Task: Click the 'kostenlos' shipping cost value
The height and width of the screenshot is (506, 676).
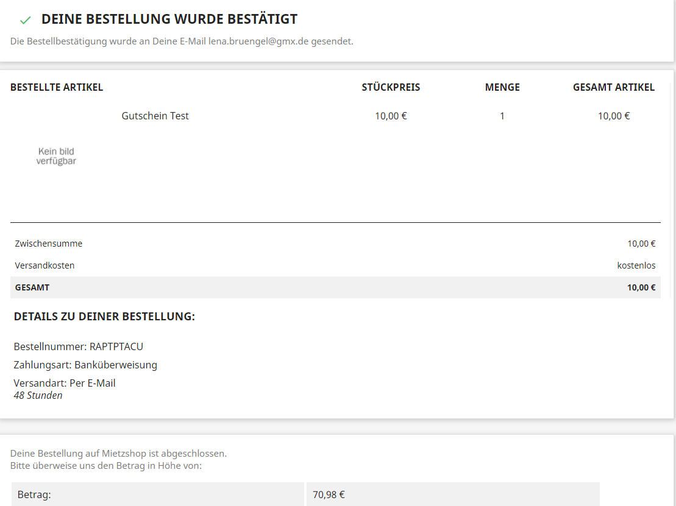Action: click(x=636, y=265)
